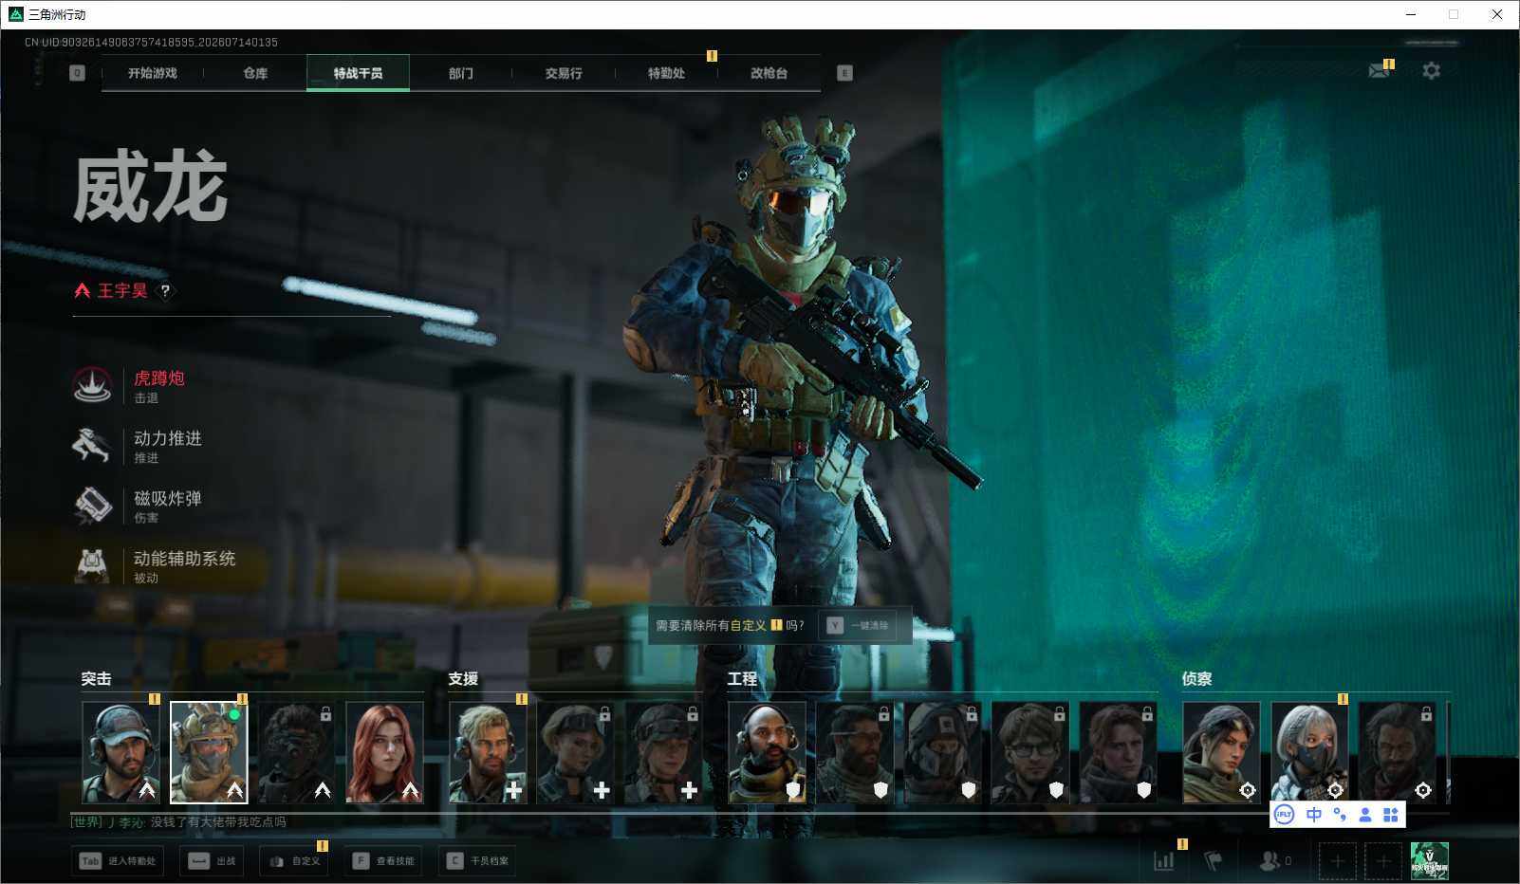Click the 工程 class heading
The width and height of the screenshot is (1520, 884).
tap(742, 679)
